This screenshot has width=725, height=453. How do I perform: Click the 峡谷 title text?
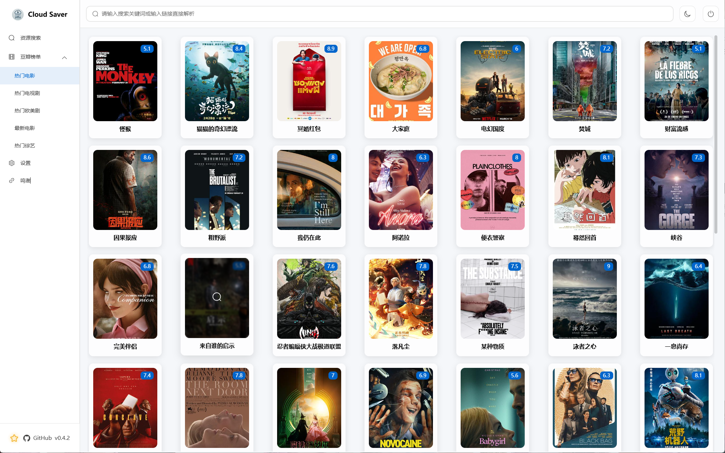(x=677, y=238)
